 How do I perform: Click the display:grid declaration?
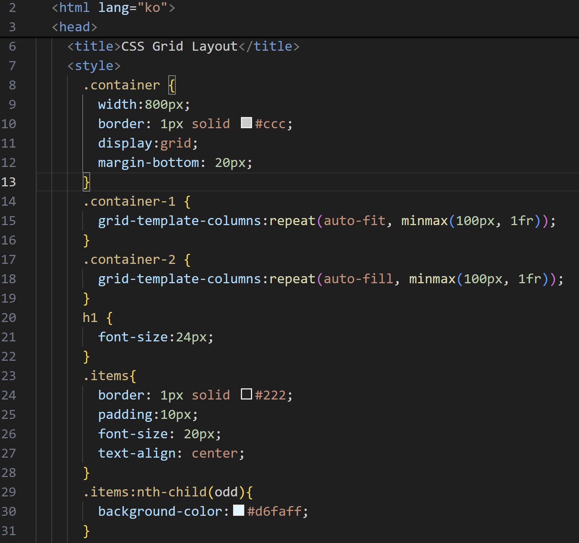point(147,143)
